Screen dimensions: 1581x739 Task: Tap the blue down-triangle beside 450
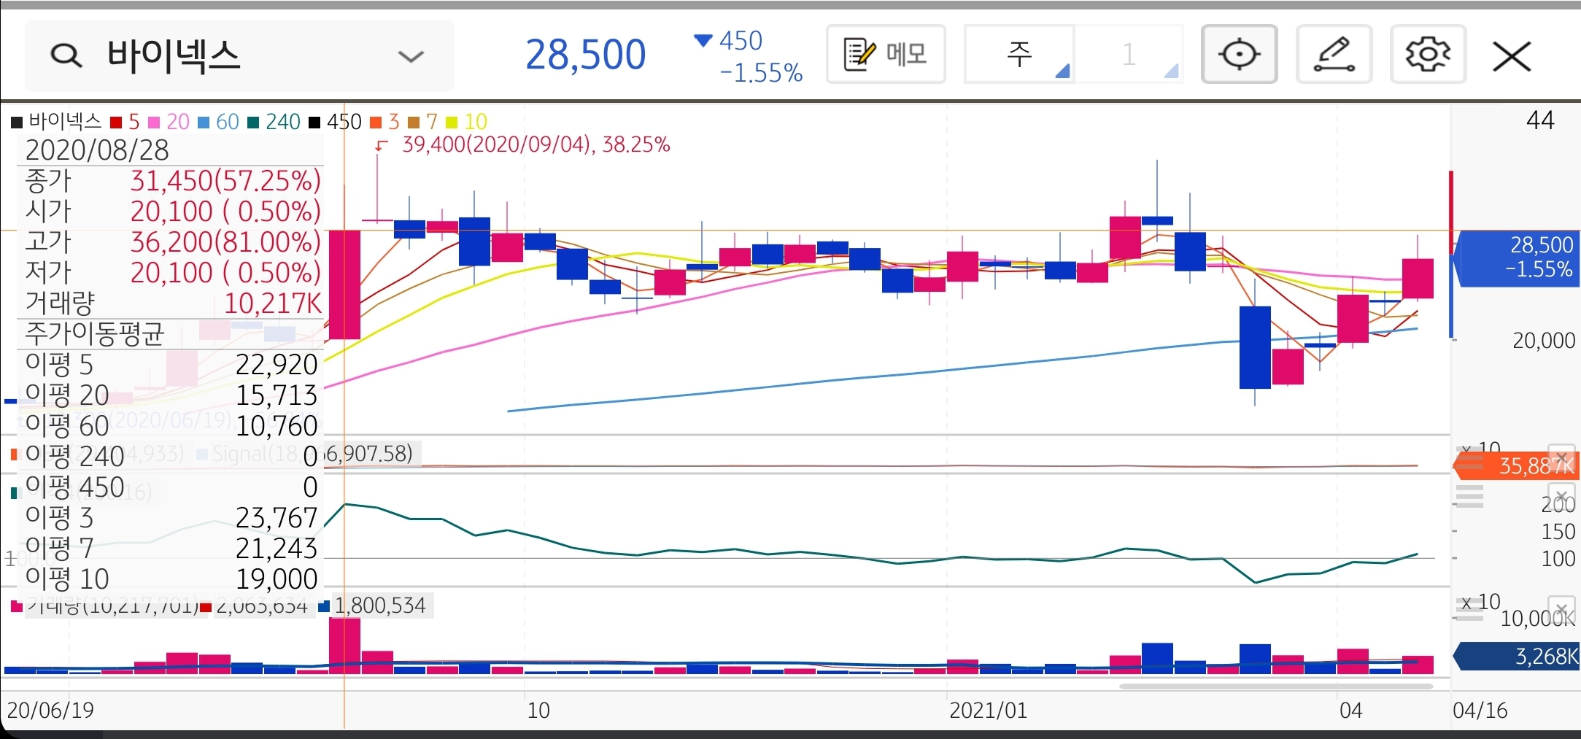click(x=703, y=41)
